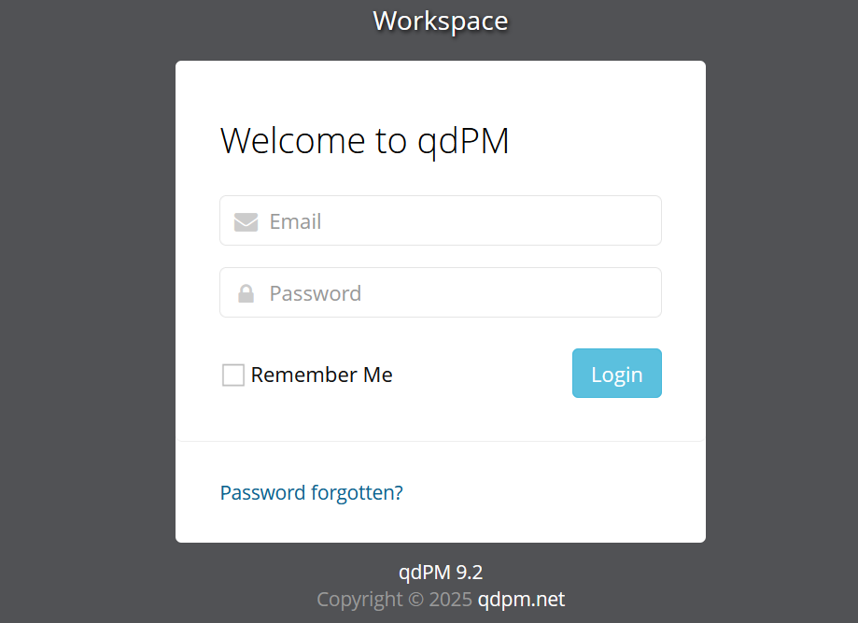Click the right end of Email field
This screenshot has height=623, width=858.
tap(644, 221)
